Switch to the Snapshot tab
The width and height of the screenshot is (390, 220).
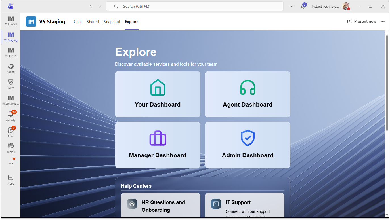112,22
